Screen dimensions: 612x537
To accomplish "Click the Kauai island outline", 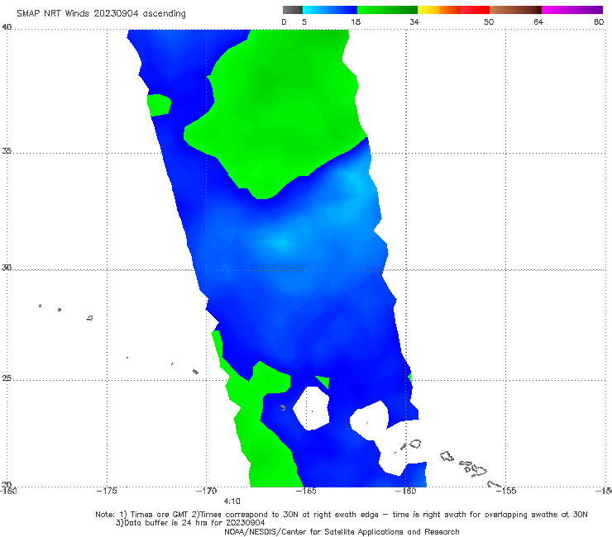I will (x=414, y=444).
